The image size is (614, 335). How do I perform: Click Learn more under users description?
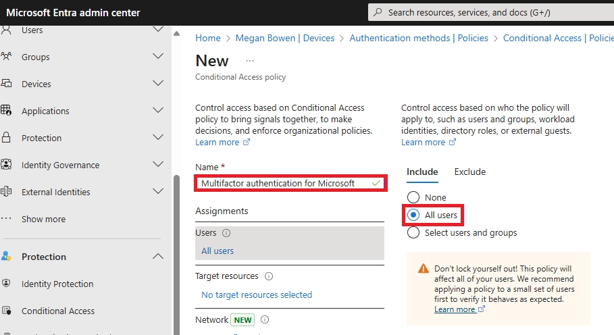coord(424,142)
